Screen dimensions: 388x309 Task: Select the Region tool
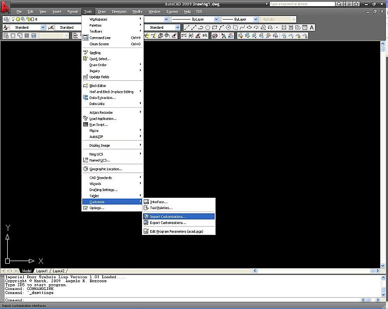click(x=297, y=27)
